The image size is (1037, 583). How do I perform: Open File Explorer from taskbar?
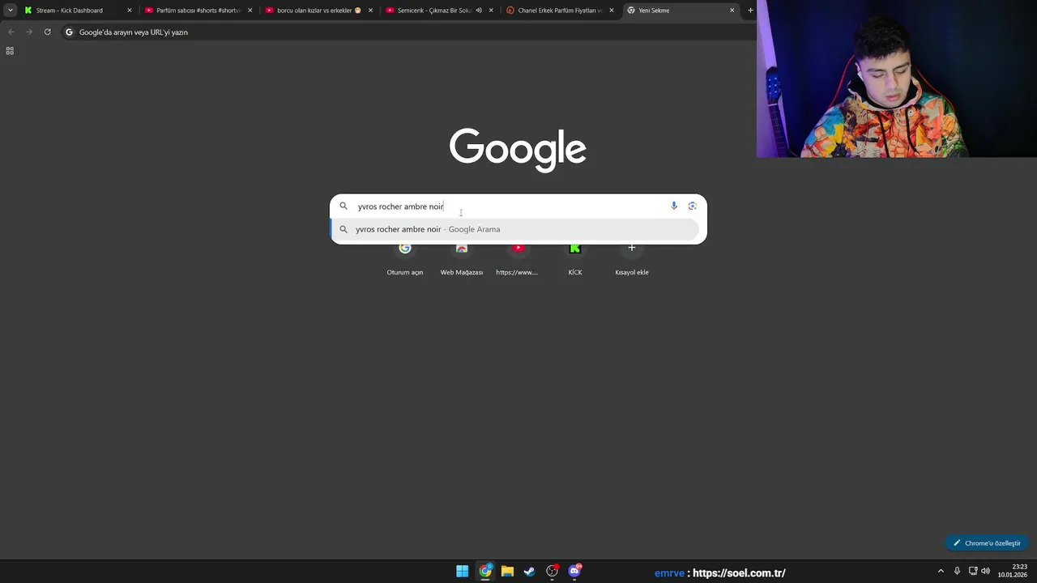pos(507,571)
